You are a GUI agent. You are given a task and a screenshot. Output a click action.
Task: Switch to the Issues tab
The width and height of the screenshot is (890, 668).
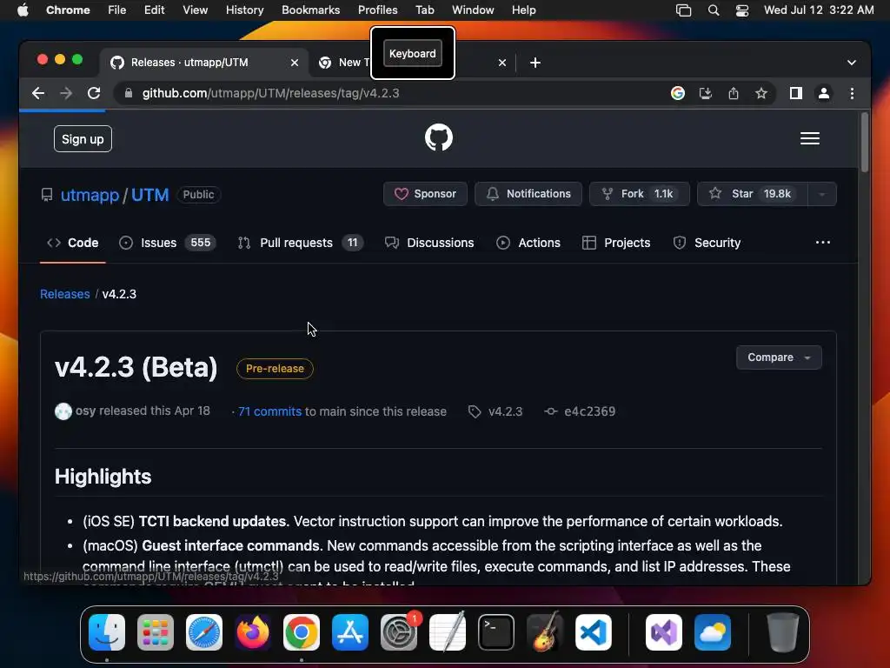pos(168,243)
